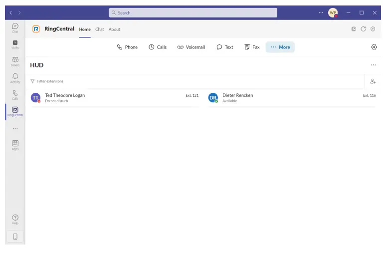This screenshot has height=253, width=383.
Task: Open the Phone dialer tab
Action: click(x=127, y=47)
